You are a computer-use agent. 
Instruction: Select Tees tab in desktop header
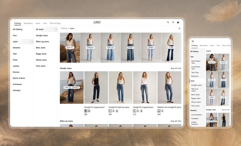click(45, 23)
